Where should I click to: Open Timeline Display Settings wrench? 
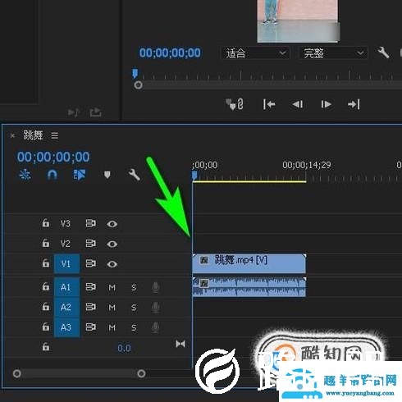134,175
